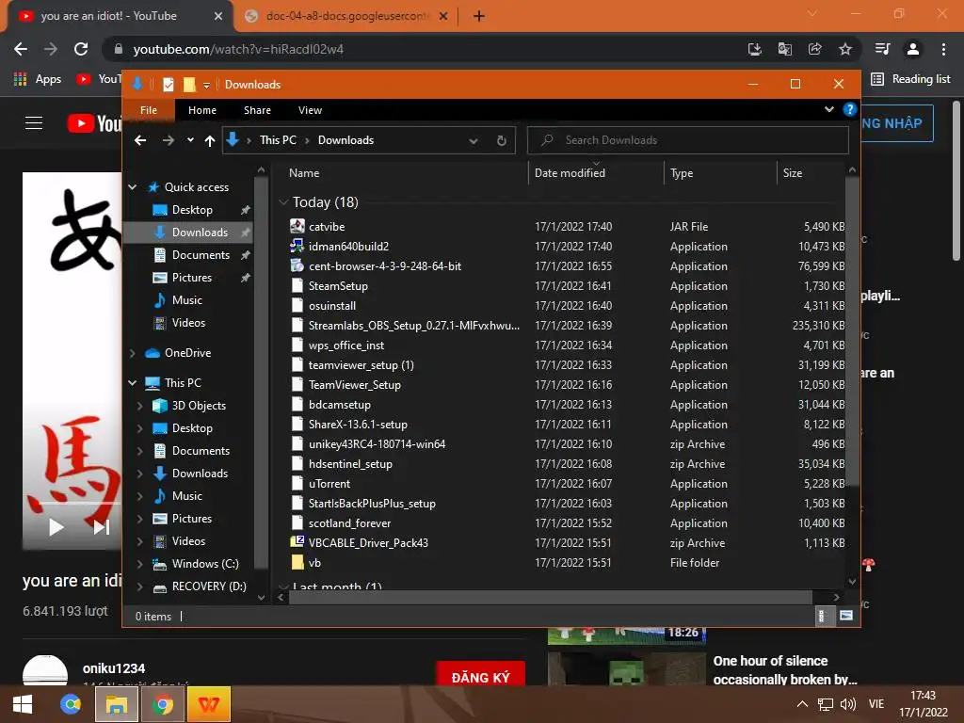
Task: Open the oniku1234 channel link
Action: pos(114,668)
